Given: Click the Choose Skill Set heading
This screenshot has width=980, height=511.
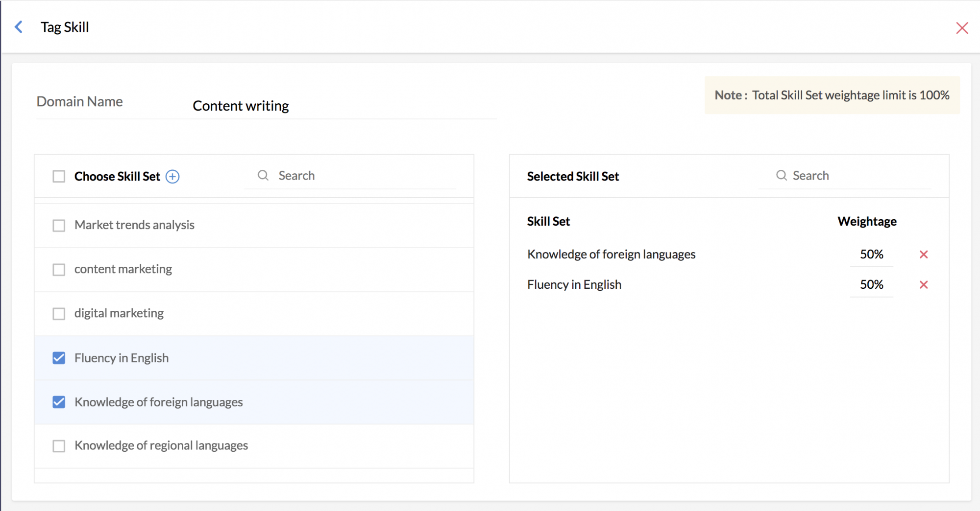Looking at the screenshot, I should point(117,176).
